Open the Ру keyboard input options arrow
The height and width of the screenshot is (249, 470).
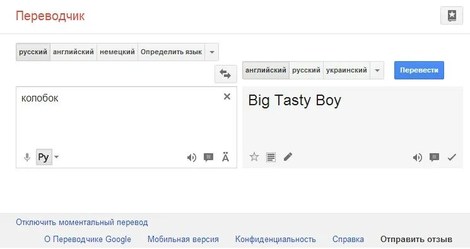tap(56, 157)
